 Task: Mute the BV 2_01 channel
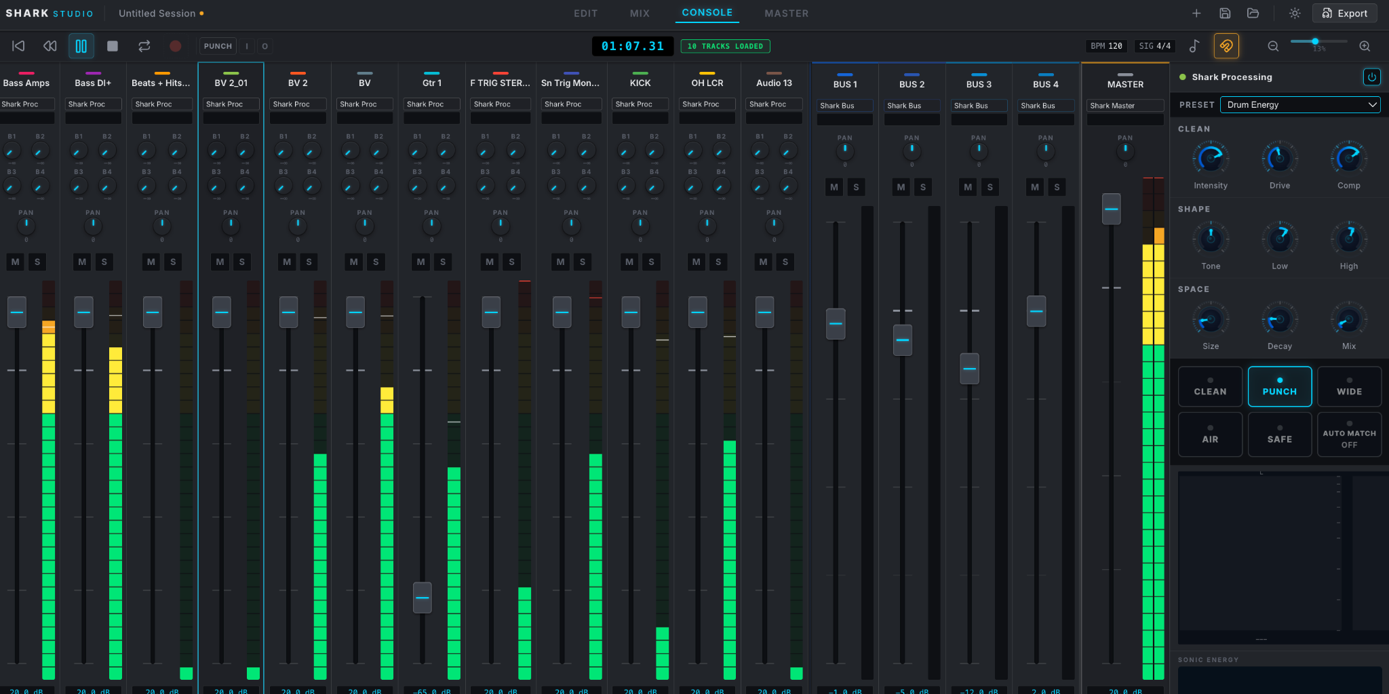tap(220, 262)
